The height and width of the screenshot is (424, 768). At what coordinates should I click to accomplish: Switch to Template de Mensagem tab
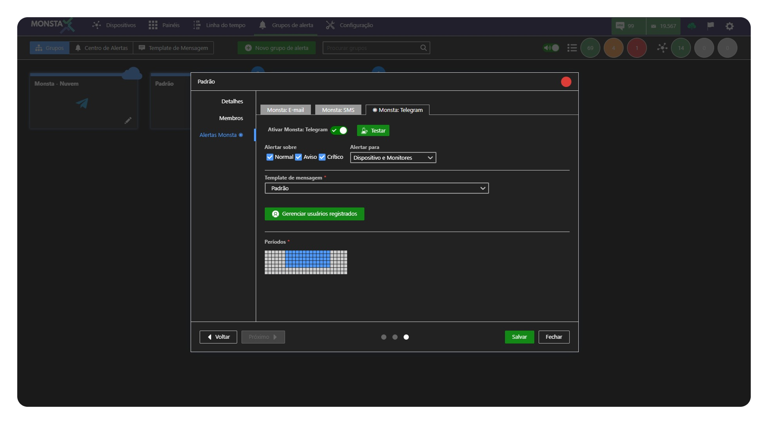[173, 48]
